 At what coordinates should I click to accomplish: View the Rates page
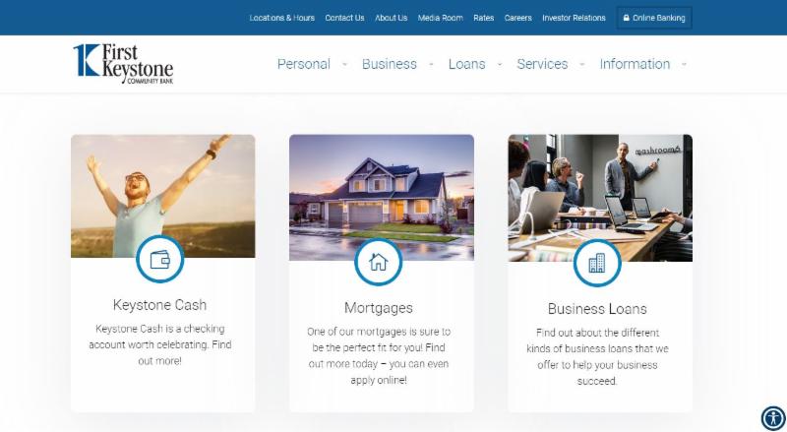(x=484, y=18)
